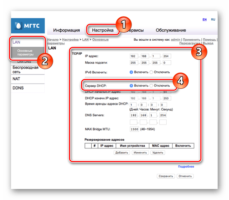Click last octet 253 of DHCP конечн.IP
This screenshot has height=200, width=229.
tap(167, 98)
